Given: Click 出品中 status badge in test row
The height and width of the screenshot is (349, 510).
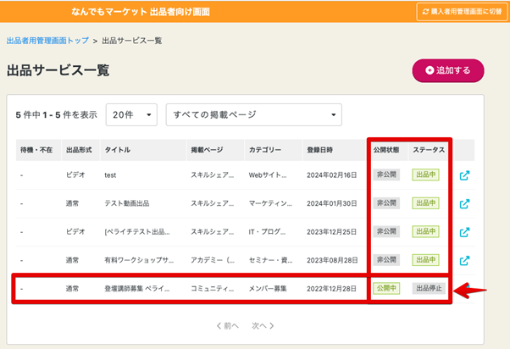Looking at the screenshot, I should 425,175.
